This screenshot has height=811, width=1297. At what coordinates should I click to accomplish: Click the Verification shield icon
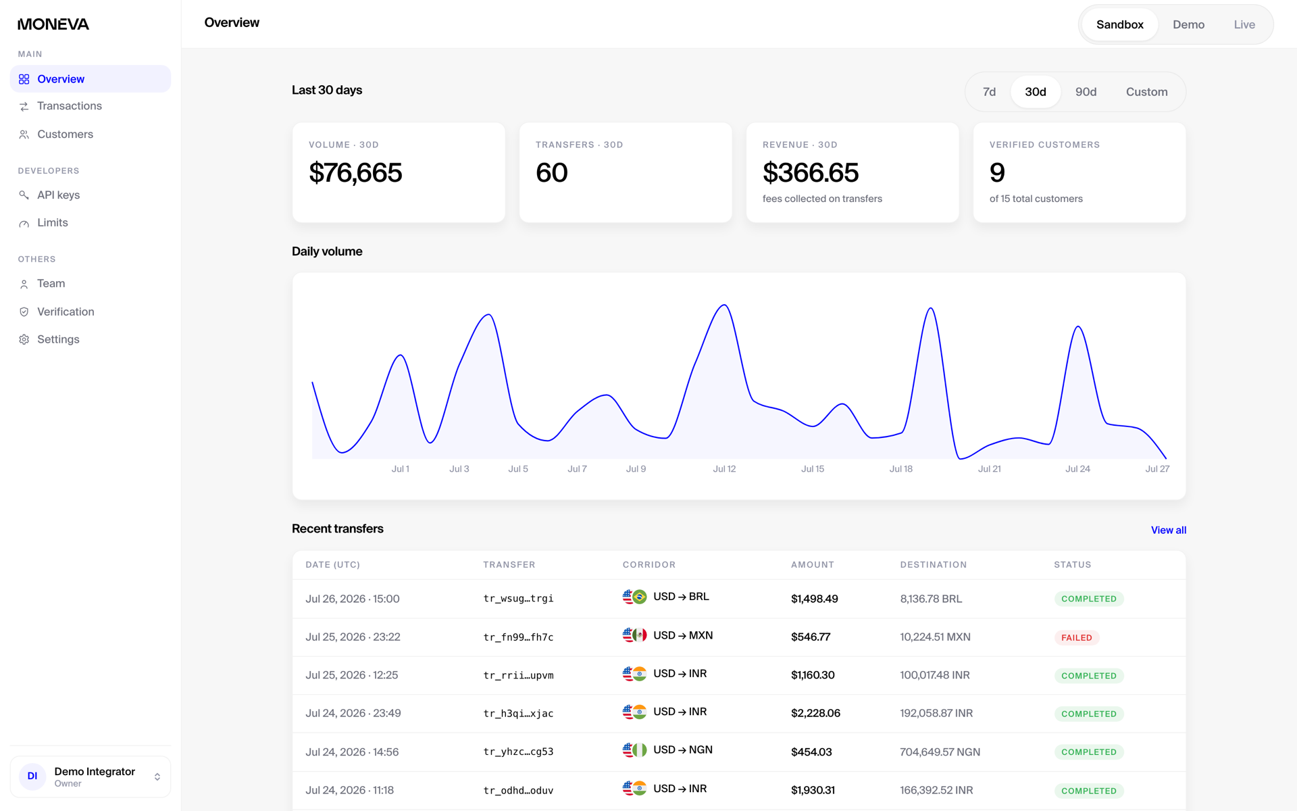point(24,312)
